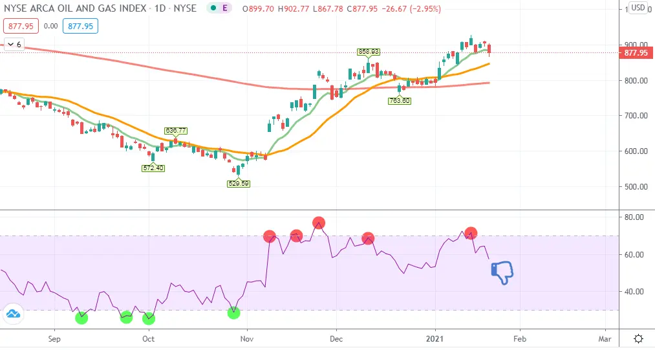Click the green market status dot

click(x=213, y=8)
